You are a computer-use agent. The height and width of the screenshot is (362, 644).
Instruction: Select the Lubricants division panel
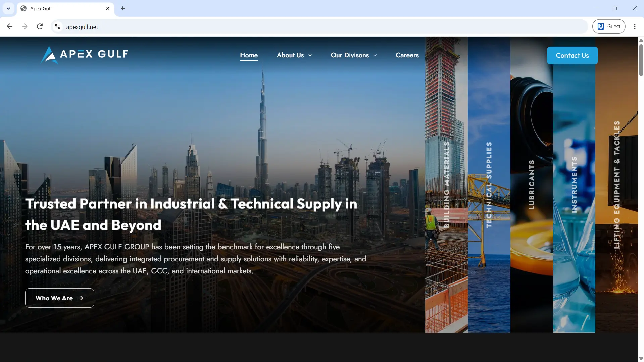coord(532,185)
